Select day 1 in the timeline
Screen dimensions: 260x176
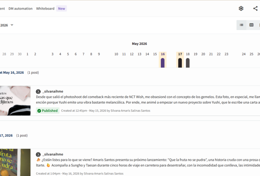click(x=27, y=54)
